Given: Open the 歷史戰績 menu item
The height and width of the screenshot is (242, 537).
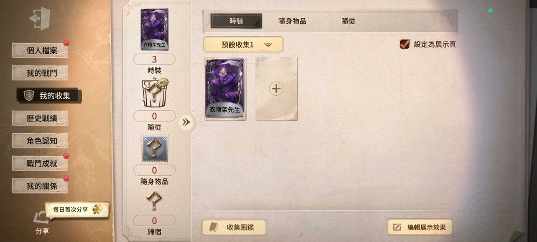Looking at the screenshot, I should point(40,118).
